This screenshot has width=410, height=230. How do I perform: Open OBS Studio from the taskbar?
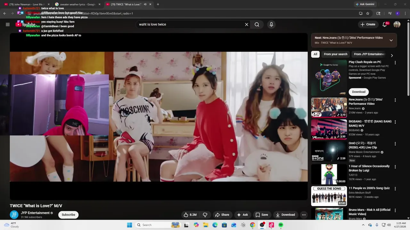pos(262,225)
